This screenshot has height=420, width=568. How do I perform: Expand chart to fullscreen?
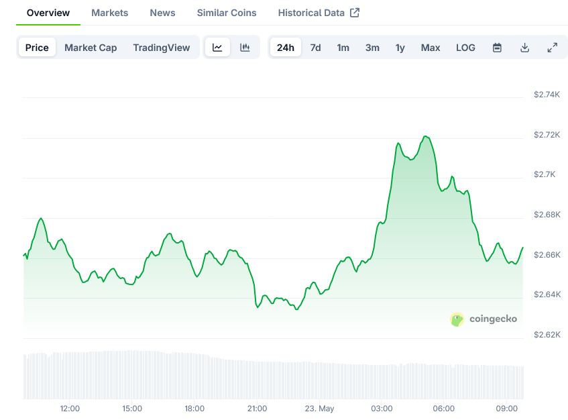[x=552, y=48]
